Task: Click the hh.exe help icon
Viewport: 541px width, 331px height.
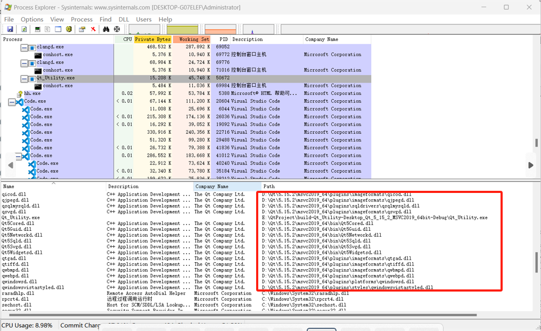Action: (x=20, y=93)
